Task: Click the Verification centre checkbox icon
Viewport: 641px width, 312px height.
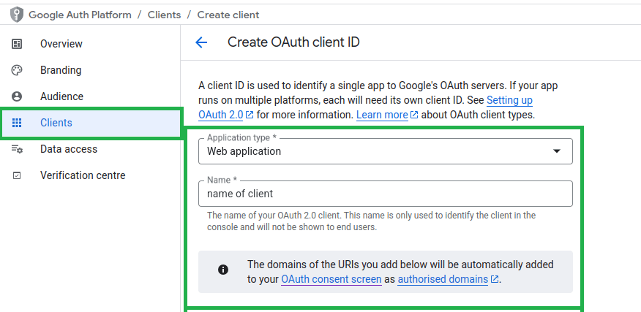Action: coord(17,175)
